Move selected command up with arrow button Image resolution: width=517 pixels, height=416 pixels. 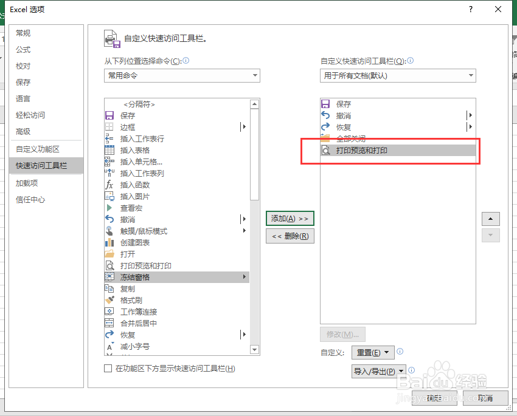[x=491, y=219]
